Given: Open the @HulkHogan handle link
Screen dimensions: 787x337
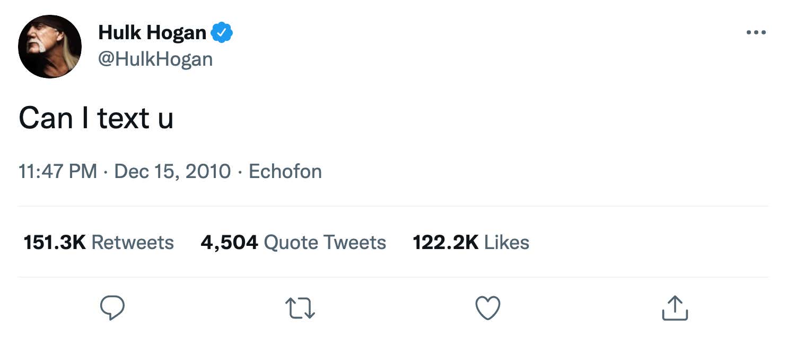Looking at the screenshot, I should [155, 59].
